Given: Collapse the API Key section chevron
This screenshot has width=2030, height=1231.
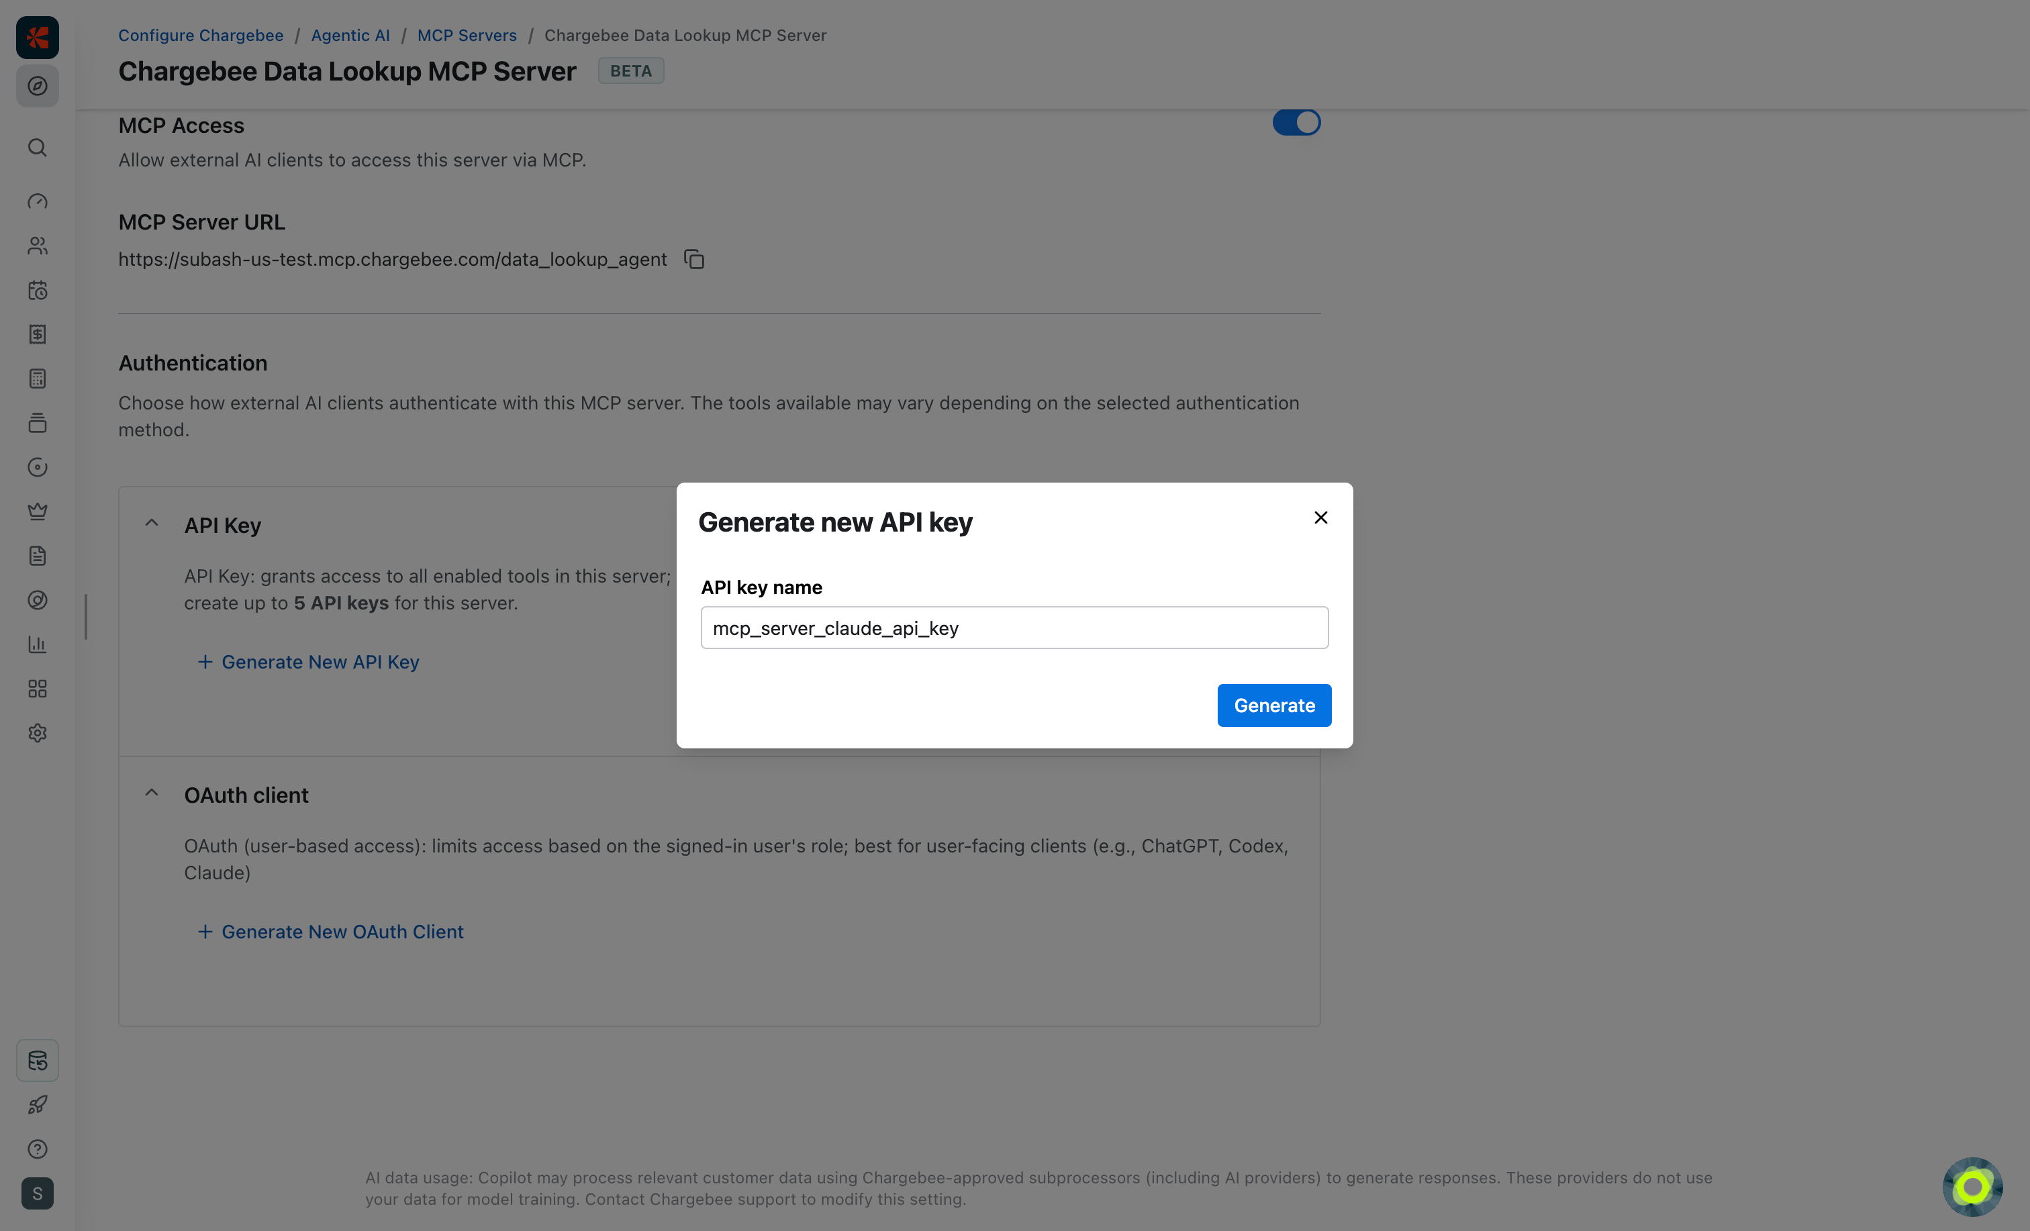Looking at the screenshot, I should pyautogui.click(x=152, y=524).
